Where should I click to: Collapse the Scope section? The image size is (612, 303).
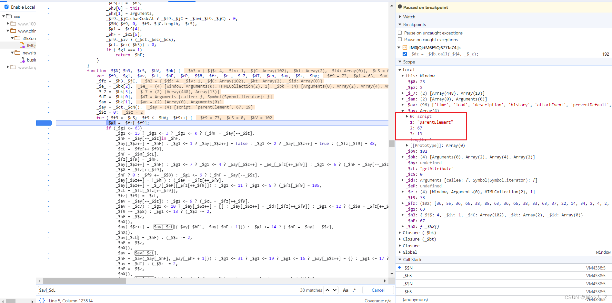[x=400, y=62]
